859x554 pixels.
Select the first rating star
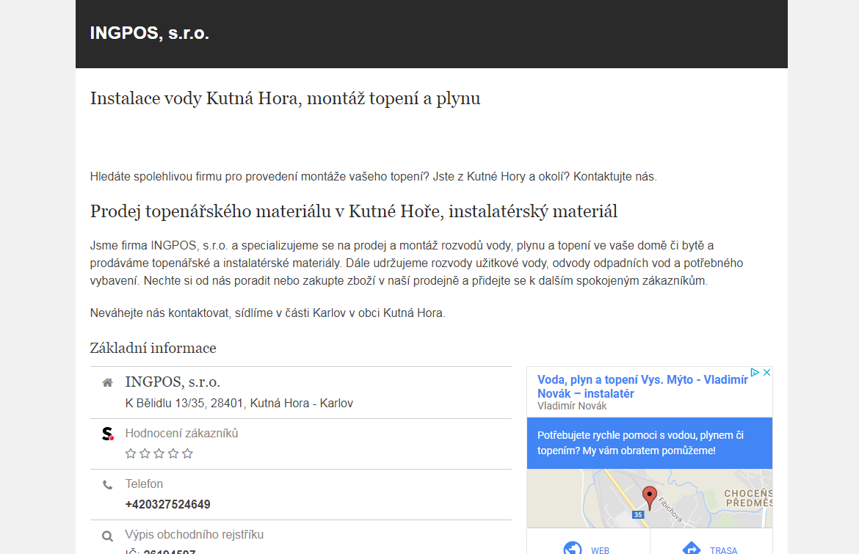click(x=131, y=453)
